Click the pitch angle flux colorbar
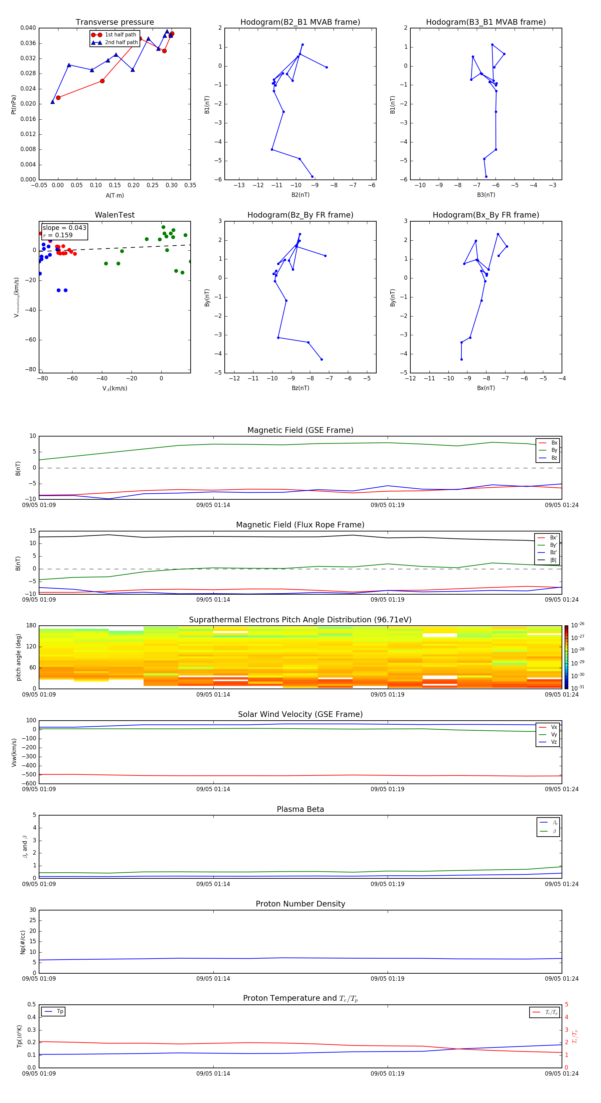Screen dimensions: 601x1103 [x=566, y=657]
